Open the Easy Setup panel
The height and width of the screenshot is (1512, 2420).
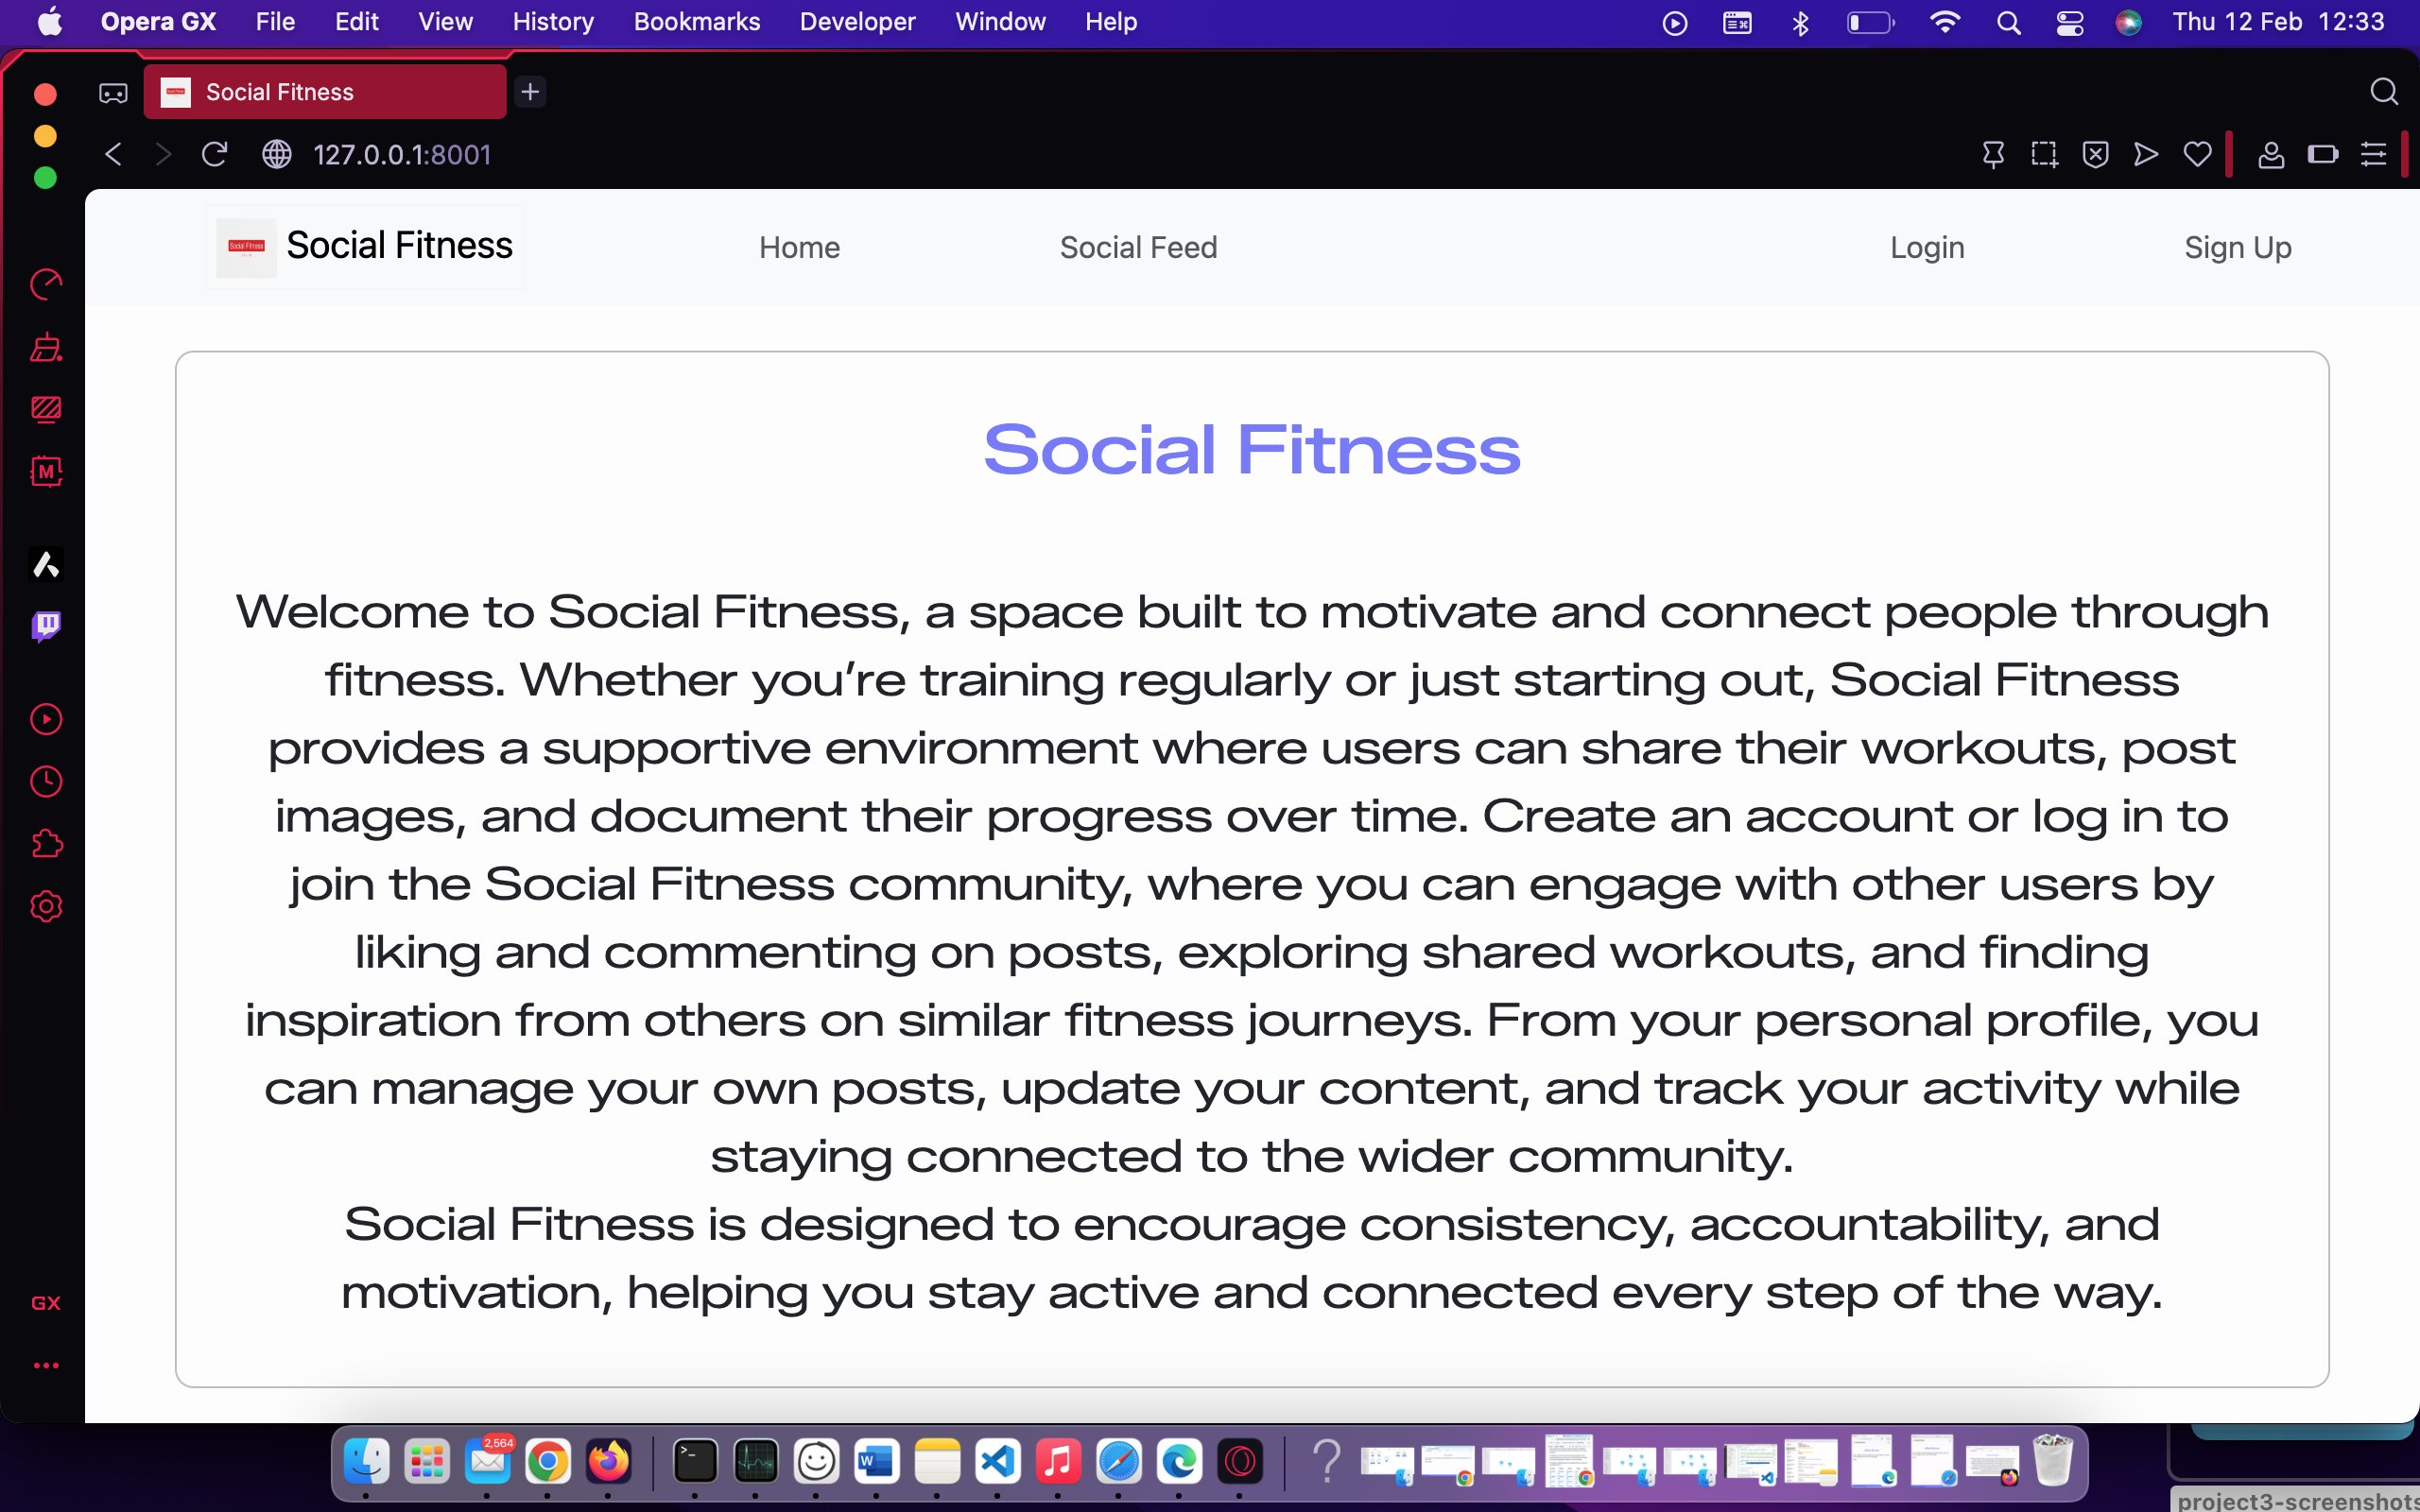click(x=2374, y=153)
